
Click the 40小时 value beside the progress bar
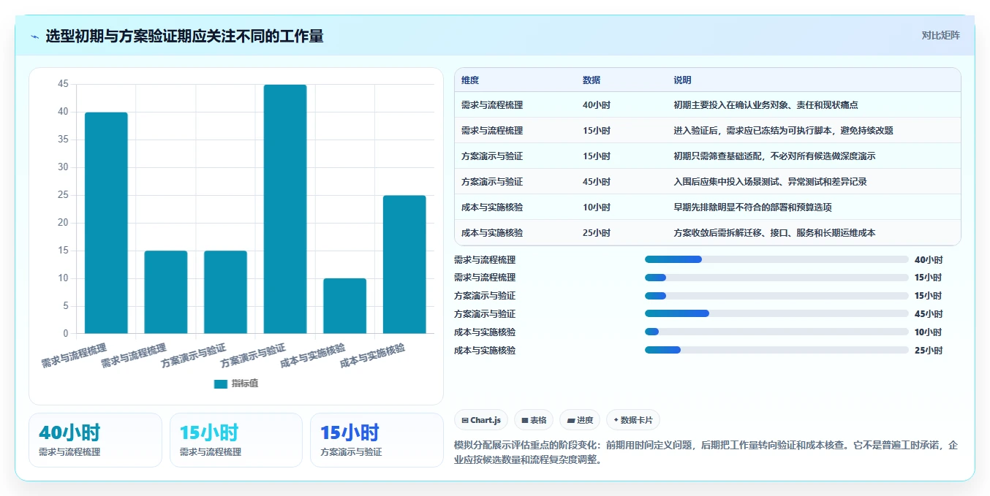tap(929, 259)
